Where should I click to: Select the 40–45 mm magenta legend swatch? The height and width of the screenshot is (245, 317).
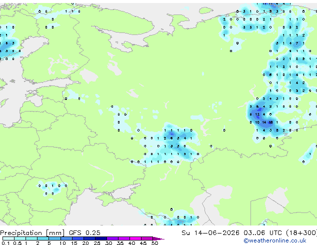point(135,238)
